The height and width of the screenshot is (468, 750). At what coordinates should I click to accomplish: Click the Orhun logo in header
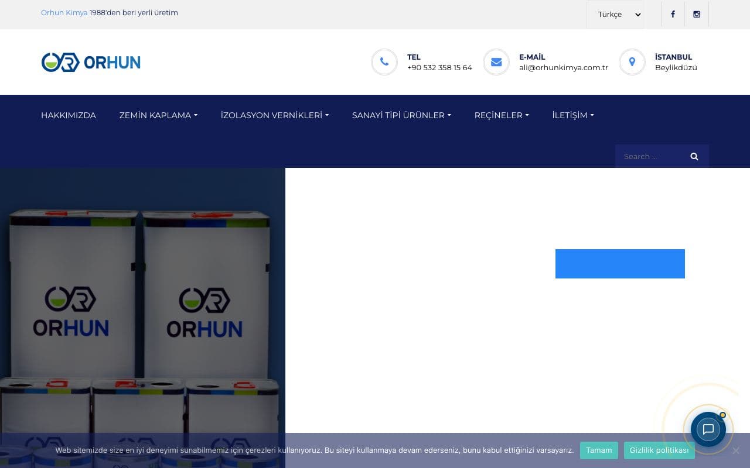tap(91, 62)
